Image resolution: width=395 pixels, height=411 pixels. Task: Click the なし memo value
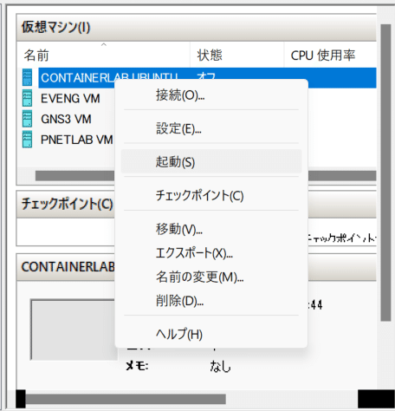tap(220, 367)
